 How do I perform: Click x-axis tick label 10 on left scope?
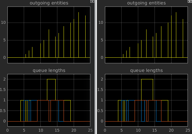point(41,130)
